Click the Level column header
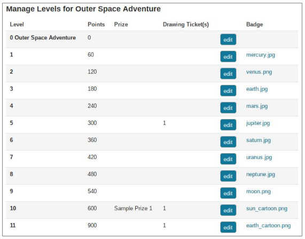 point(17,25)
